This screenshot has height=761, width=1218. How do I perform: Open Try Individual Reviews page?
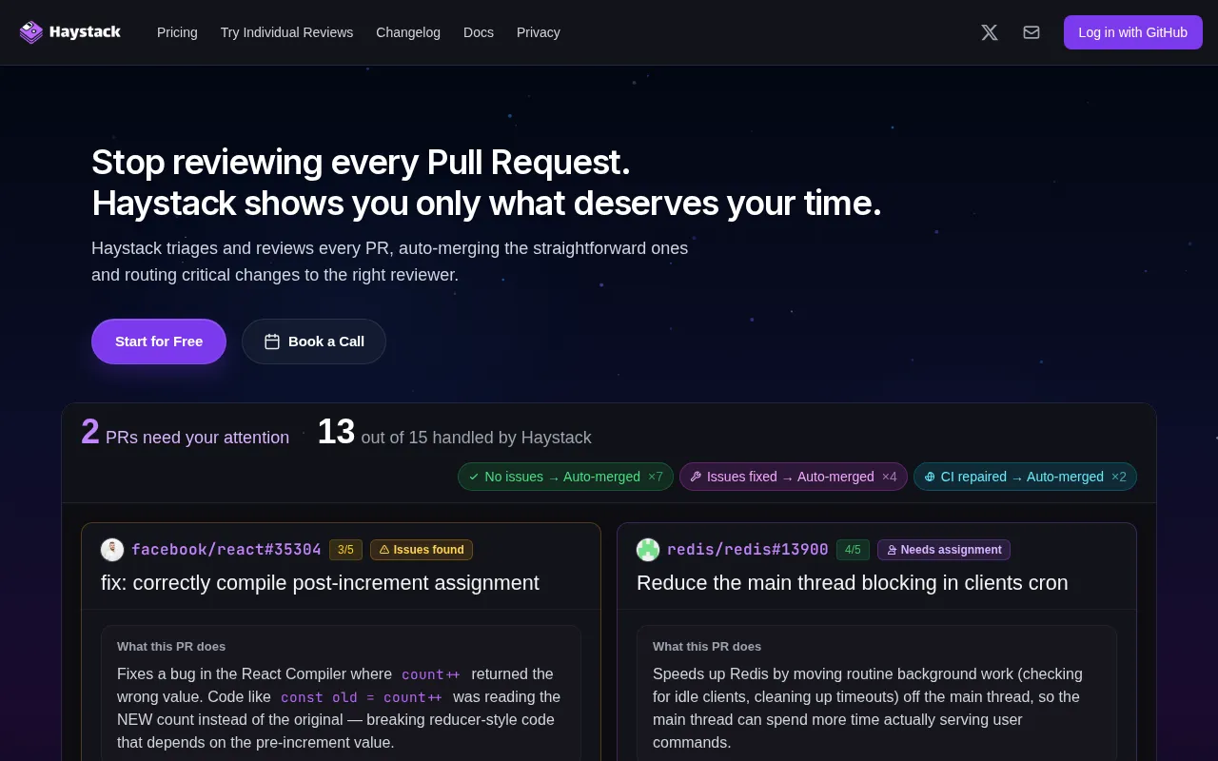point(286,32)
